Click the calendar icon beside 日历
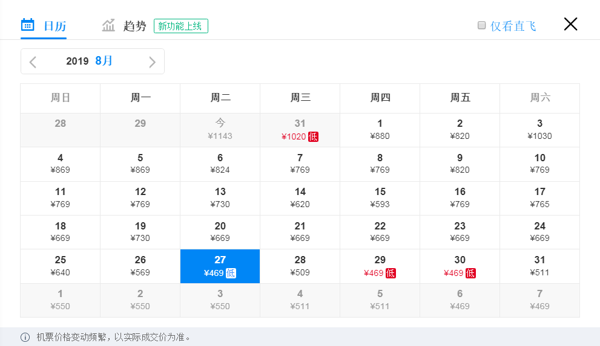The image size is (600, 346). (x=27, y=25)
